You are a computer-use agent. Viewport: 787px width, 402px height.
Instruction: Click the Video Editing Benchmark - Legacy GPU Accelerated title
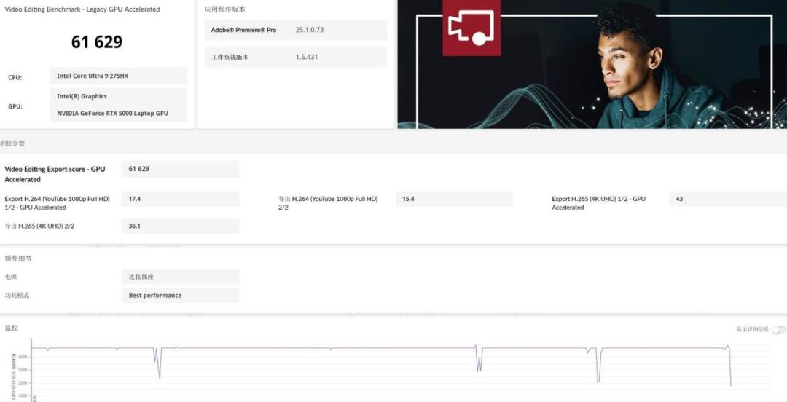click(82, 9)
